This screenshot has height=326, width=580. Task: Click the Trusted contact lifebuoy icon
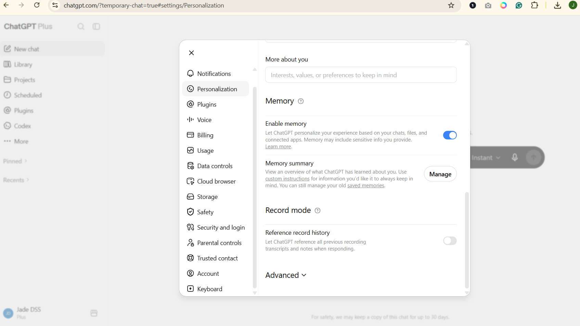pyautogui.click(x=191, y=258)
